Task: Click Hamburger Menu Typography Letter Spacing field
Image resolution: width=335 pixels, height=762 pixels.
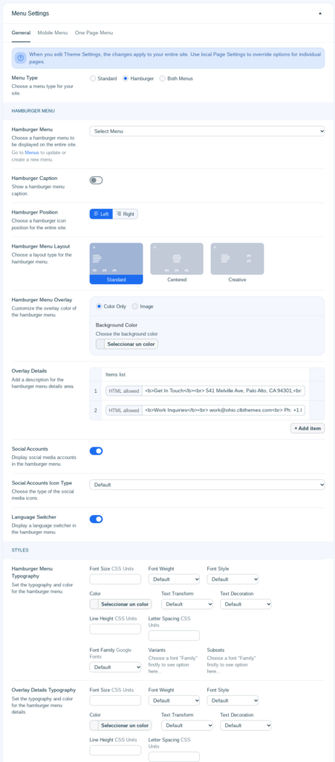Action: (174, 635)
